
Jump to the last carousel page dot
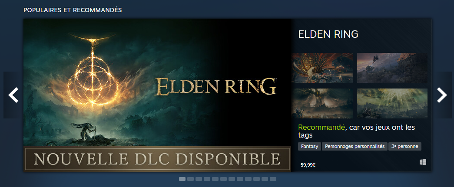[x=273, y=179]
